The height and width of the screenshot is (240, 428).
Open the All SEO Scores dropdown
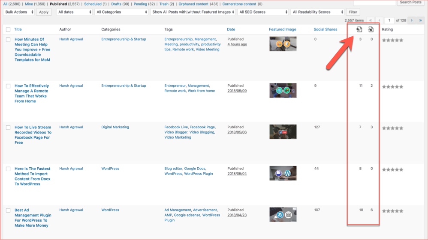click(x=263, y=12)
